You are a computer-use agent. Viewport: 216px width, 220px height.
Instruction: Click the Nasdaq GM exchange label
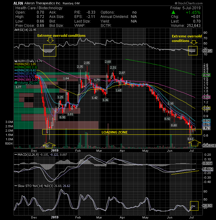(x=71, y=3)
